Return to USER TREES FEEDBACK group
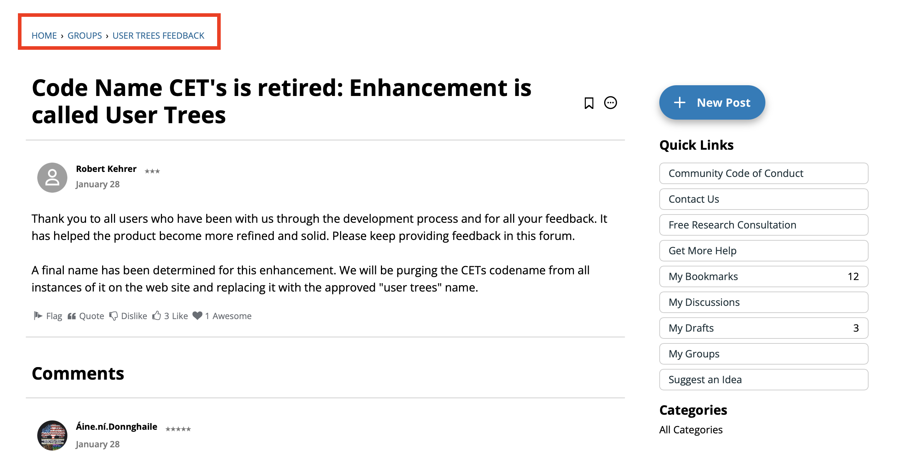The width and height of the screenshot is (913, 467). [158, 35]
